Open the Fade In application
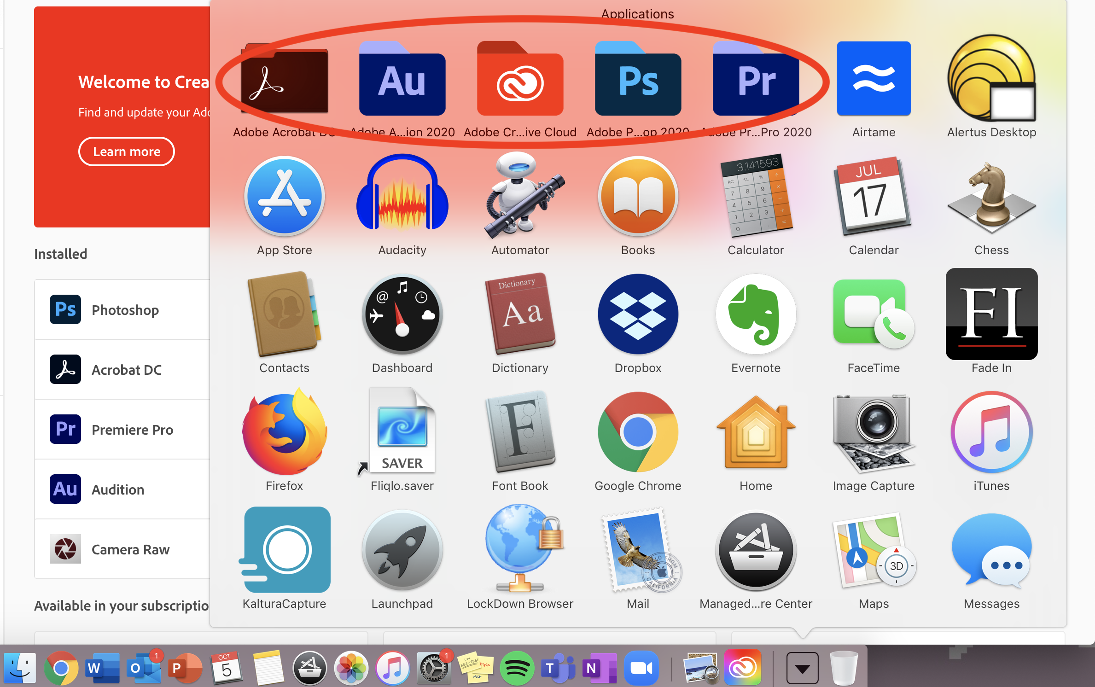Image resolution: width=1095 pixels, height=687 pixels. tap(991, 314)
